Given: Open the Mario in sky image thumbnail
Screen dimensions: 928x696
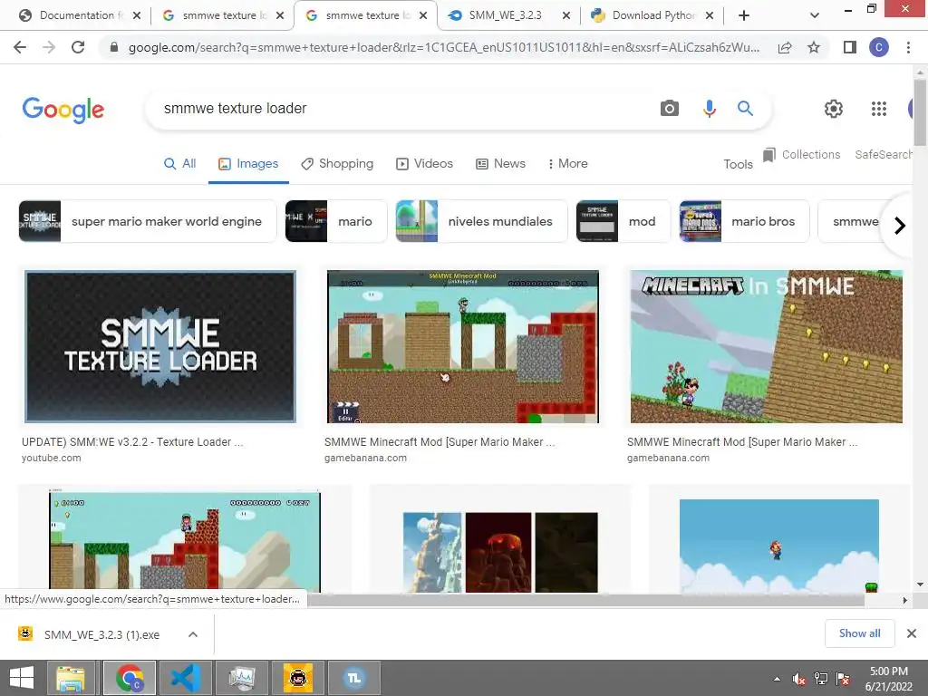Looking at the screenshot, I should click(778, 546).
